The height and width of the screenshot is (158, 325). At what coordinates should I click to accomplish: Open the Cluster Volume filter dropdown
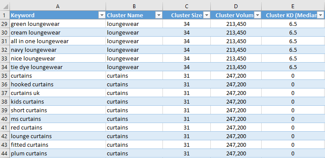point(258,15)
